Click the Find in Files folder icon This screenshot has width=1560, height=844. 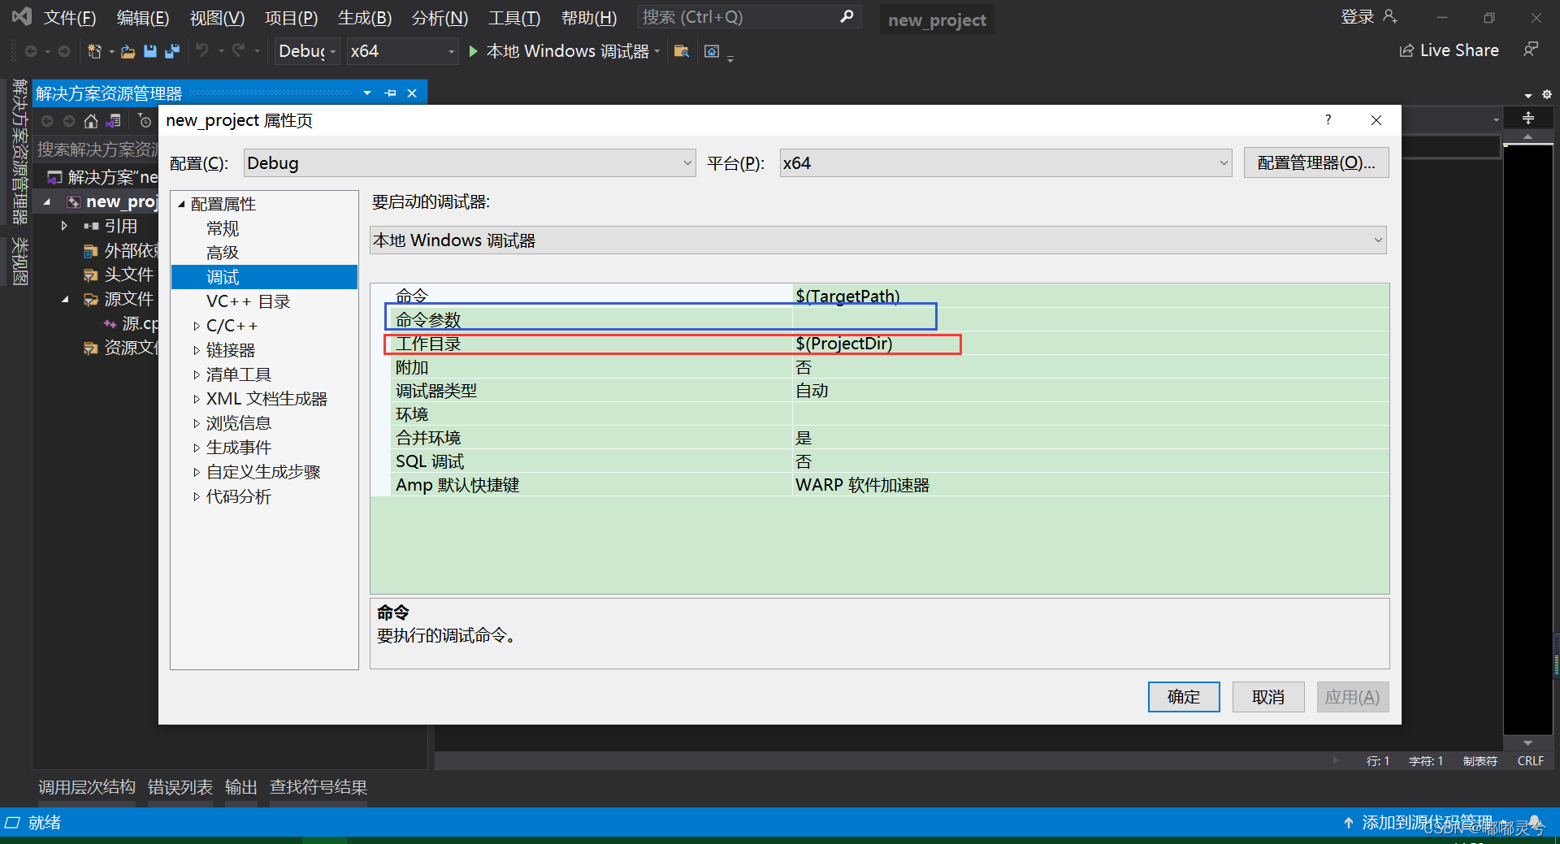coord(682,51)
